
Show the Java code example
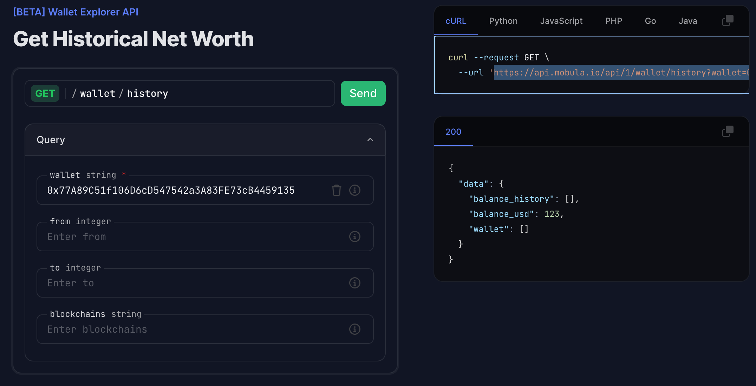click(687, 21)
